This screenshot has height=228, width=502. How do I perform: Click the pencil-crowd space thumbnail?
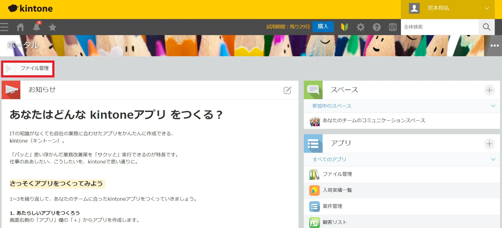(315, 121)
